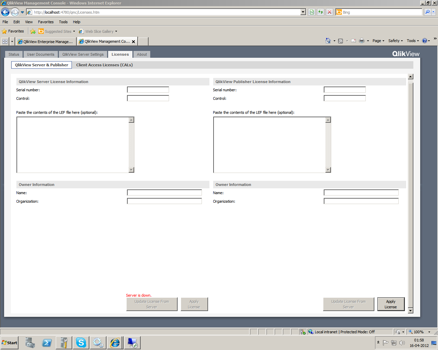Screen dimensions: 438x350
Task: Switch to Internet Explorer taskbar icon
Action: point(115,342)
